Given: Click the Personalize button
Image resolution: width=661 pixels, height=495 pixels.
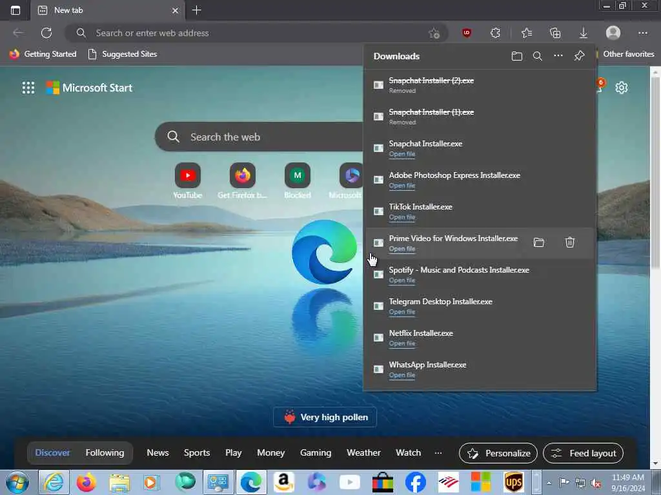Looking at the screenshot, I should coord(498,453).
